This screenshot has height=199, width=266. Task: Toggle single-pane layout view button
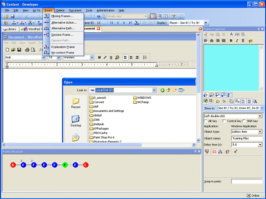click(x=153, y=17)
